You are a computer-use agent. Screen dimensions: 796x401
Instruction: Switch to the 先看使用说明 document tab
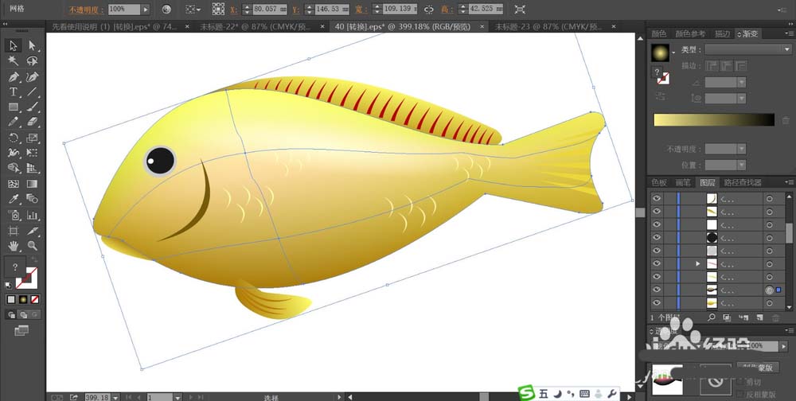click(114, 26)
